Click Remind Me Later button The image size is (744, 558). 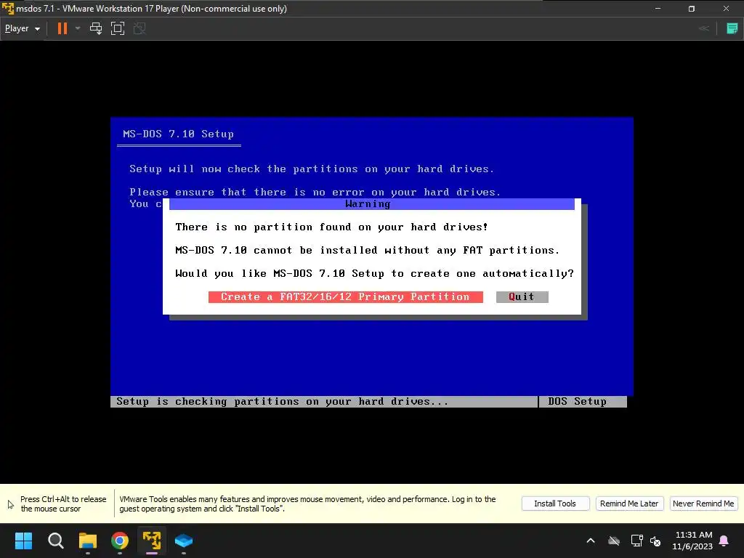tap(629, 504)
